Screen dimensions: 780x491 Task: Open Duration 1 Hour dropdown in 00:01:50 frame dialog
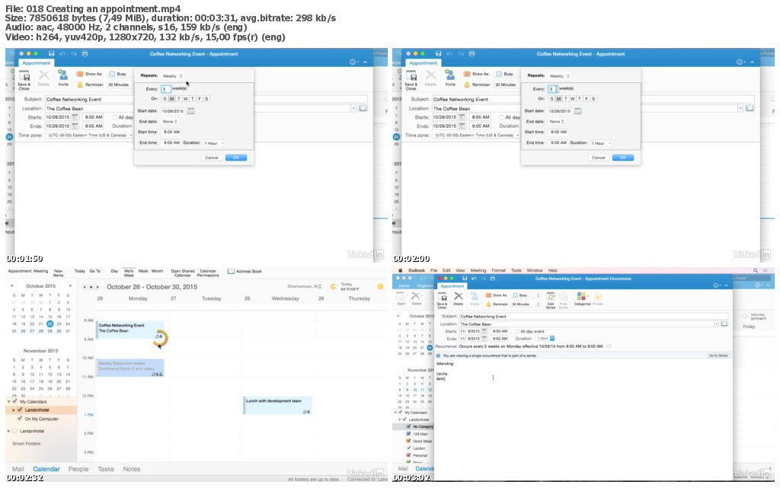[214, 143]
